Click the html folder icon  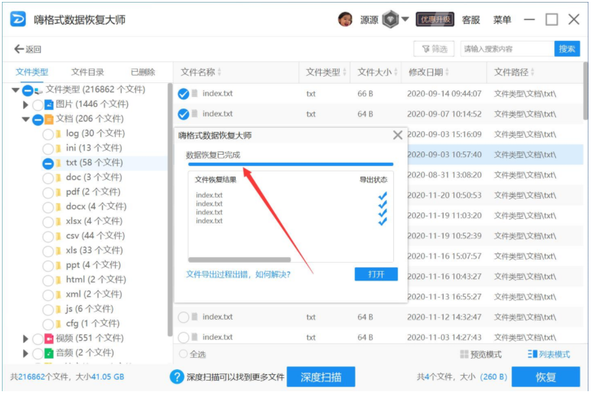click(59, 281)
